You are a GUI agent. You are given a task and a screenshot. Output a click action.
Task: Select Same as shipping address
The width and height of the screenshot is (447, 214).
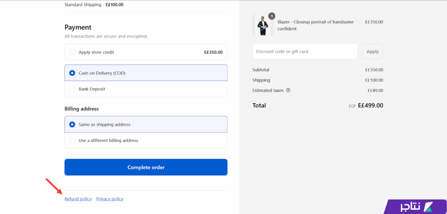72,124
